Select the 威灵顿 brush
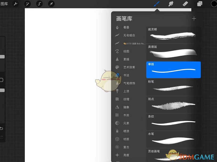This screenshot has height=162, width=217. (173, 35)
